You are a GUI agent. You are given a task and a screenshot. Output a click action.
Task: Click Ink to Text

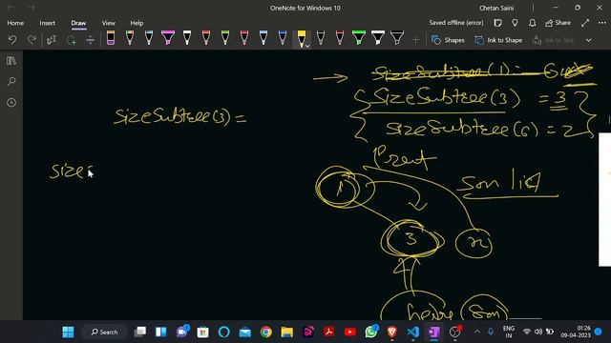point(553,40)
